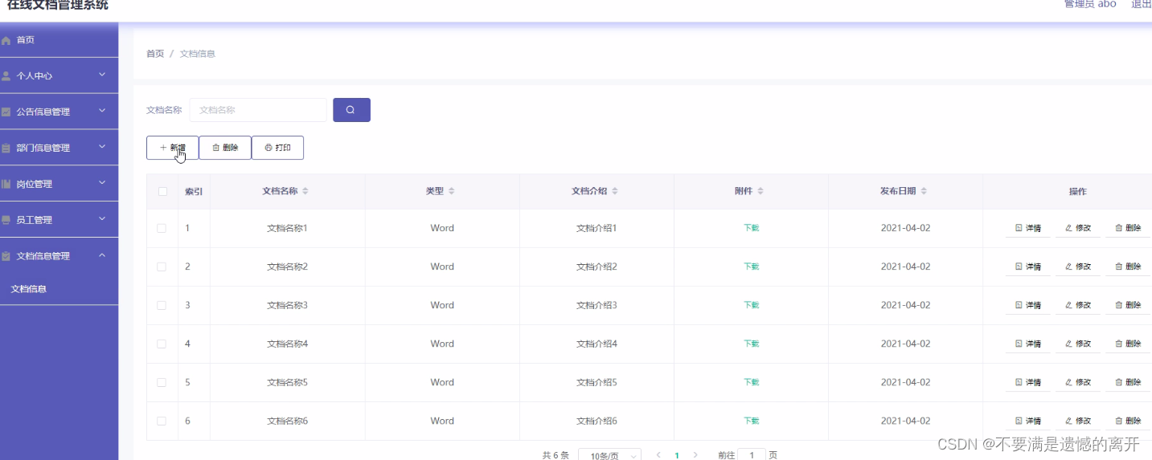The height and width of the screenshot is (460, 1152).
Task: Toggle the select-all checkbox in header
Action: (162, 191)
